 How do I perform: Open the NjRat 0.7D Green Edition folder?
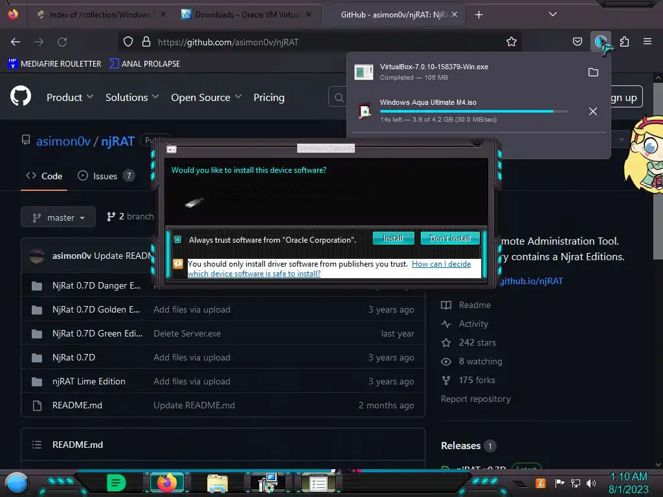click(x=97, y=333)
